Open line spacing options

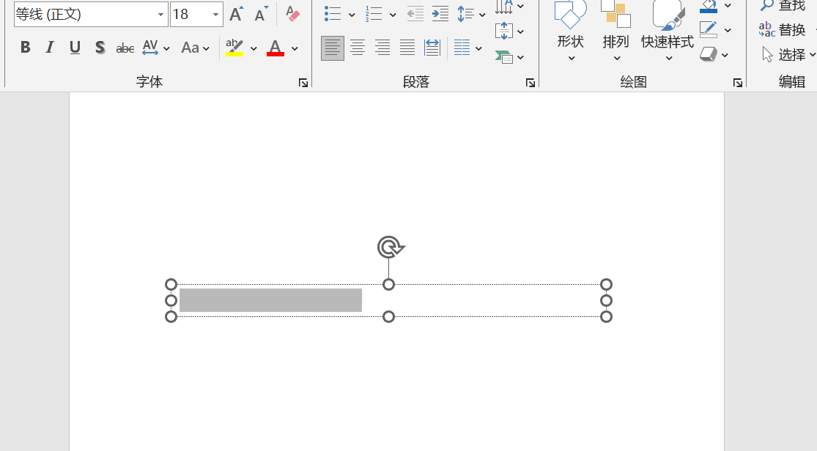[x=471, y=14]
